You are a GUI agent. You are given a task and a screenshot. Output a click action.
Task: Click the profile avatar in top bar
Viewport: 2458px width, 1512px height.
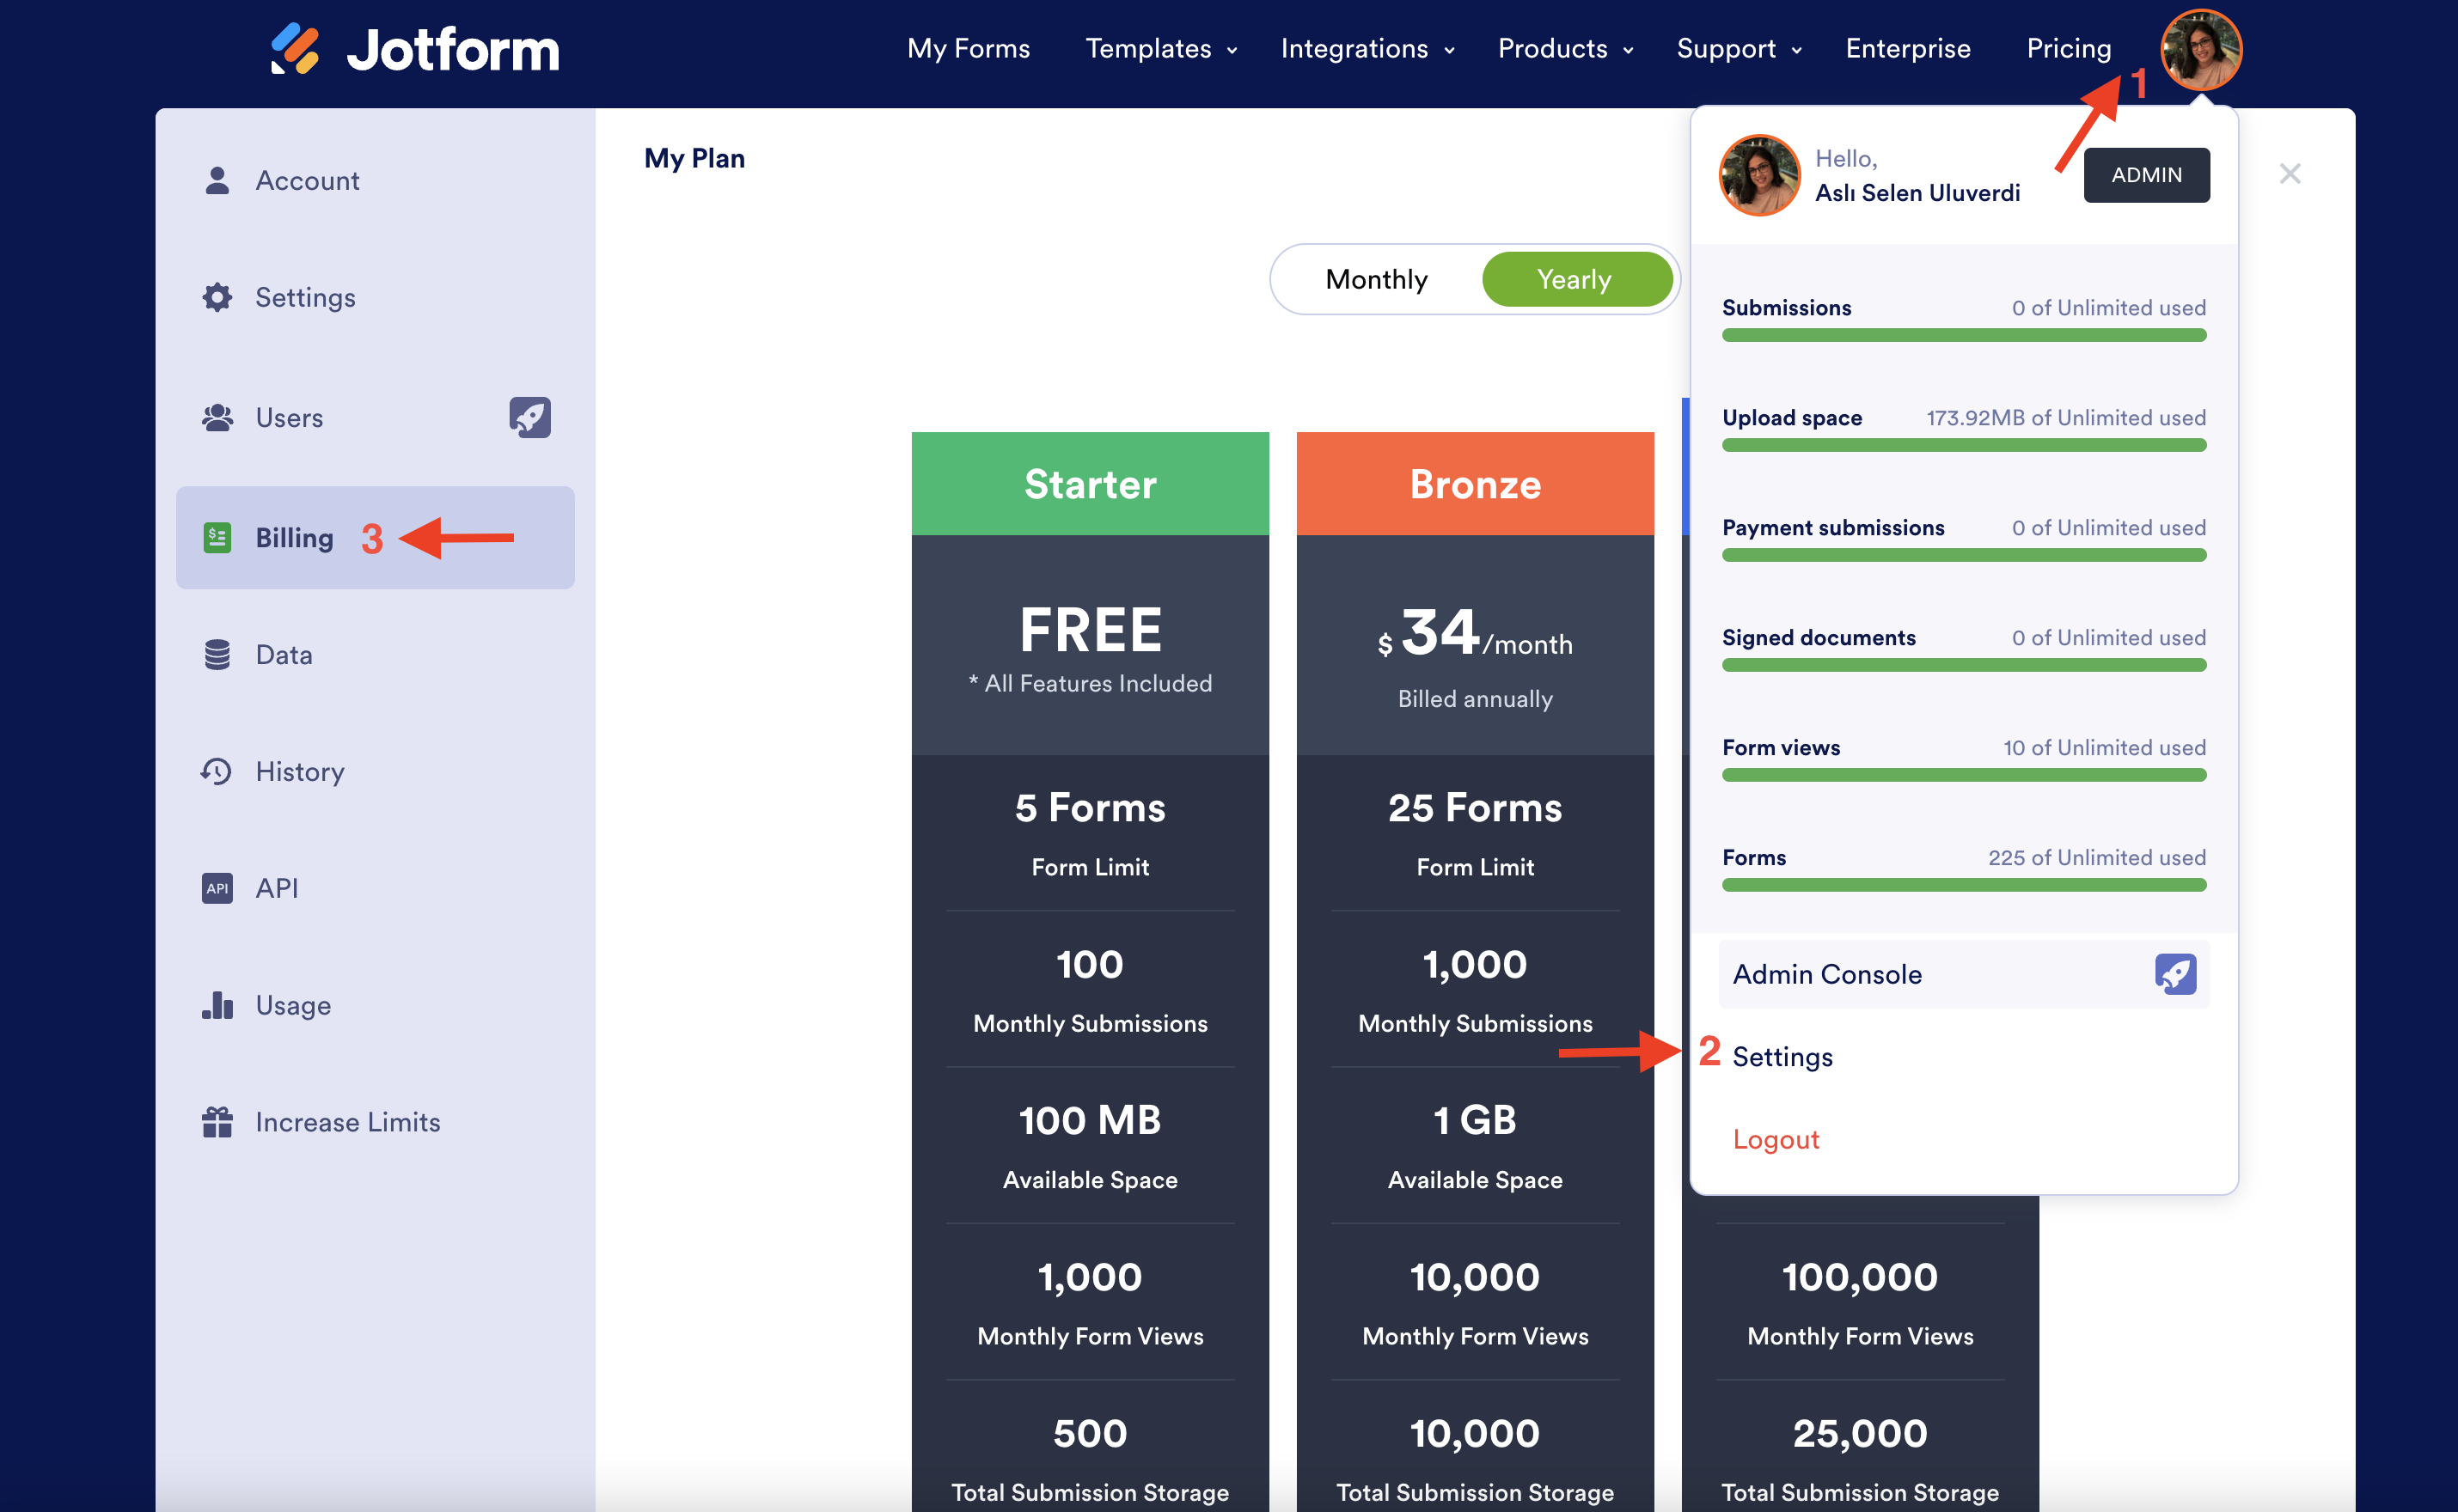tap(2200, 50)
